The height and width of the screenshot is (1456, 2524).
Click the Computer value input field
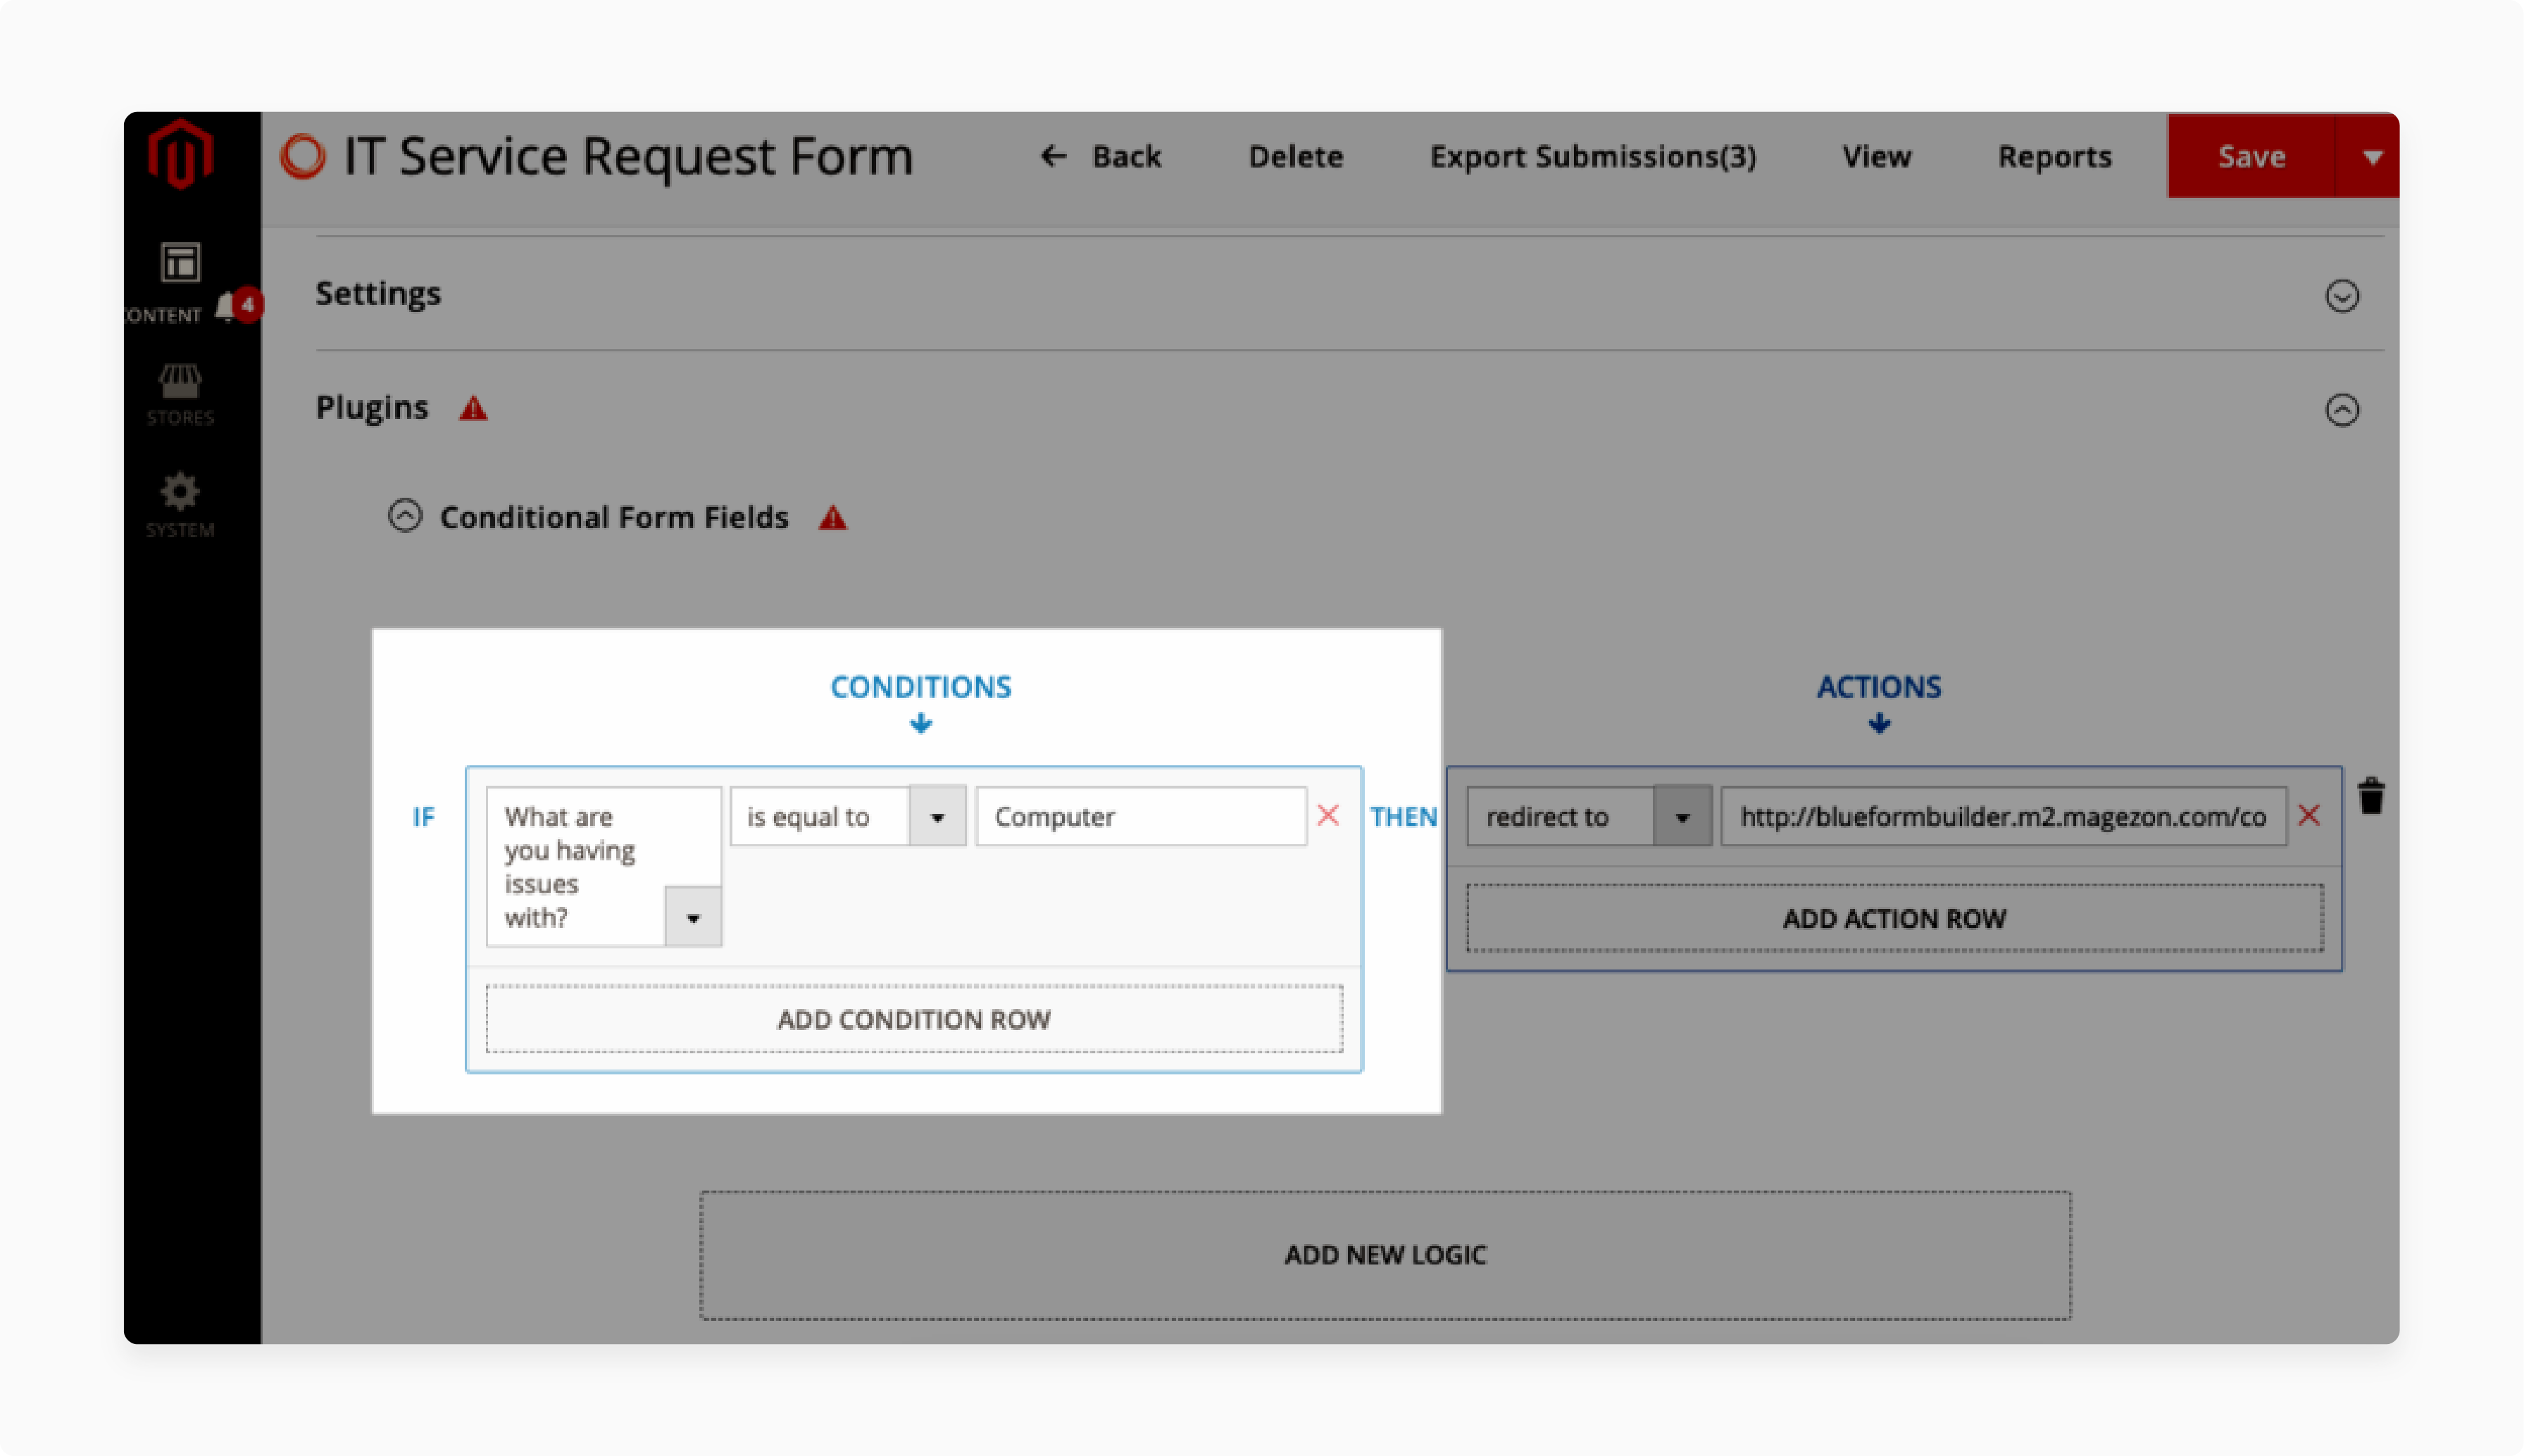tap(1141, 816)
